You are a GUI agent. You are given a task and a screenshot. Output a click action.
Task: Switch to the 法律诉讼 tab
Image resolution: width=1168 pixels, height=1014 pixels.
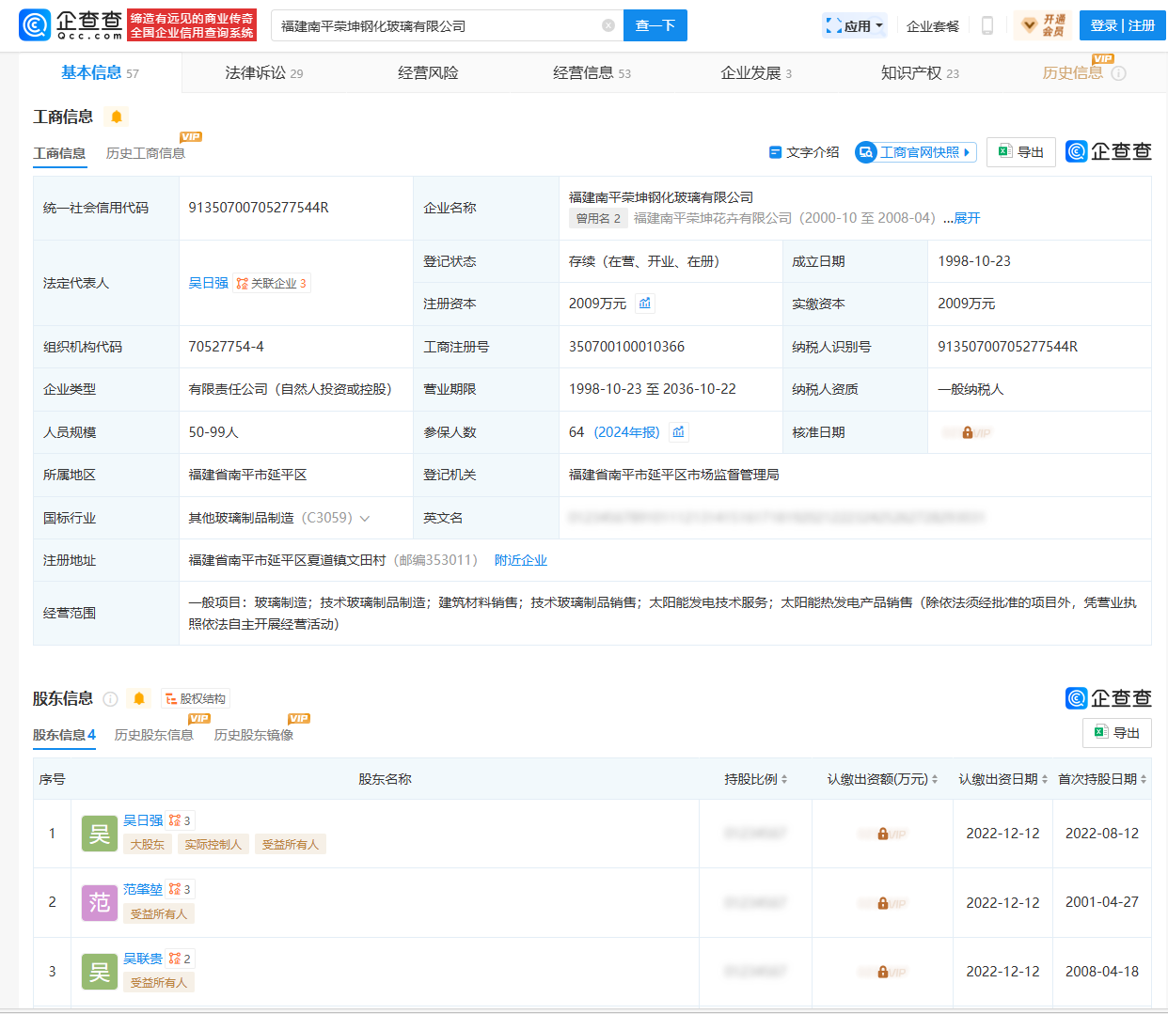tap(264, 72)
